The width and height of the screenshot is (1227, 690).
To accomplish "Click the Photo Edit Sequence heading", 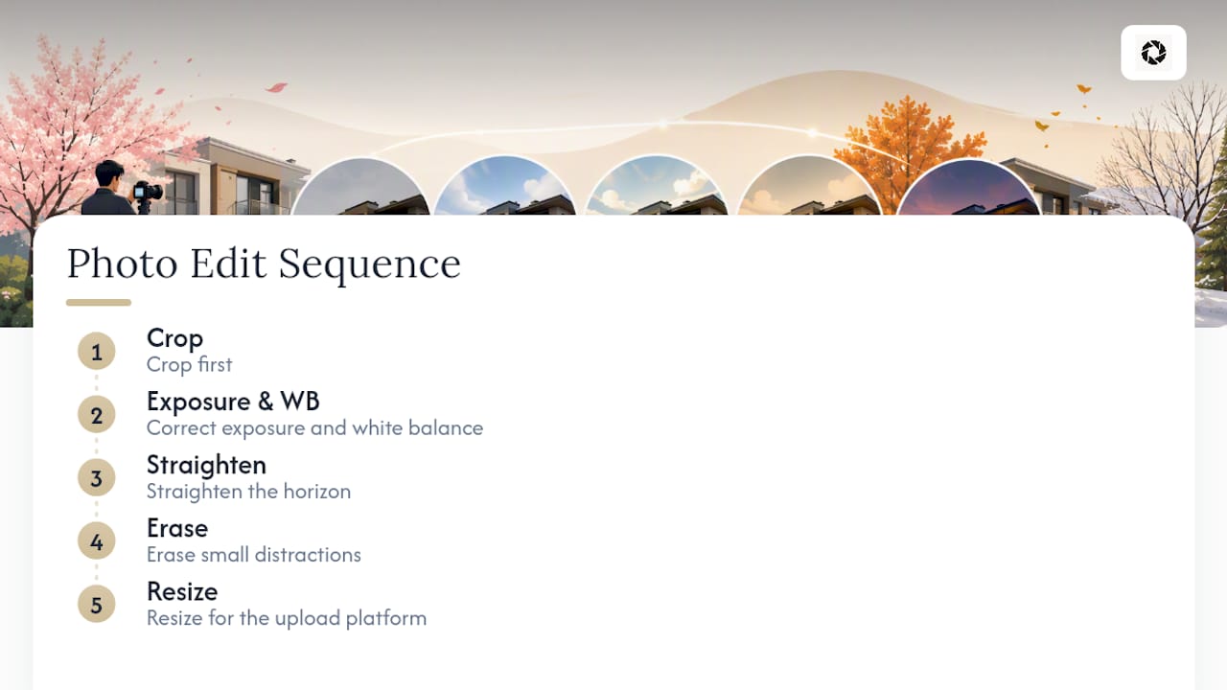I will [264, 264].
